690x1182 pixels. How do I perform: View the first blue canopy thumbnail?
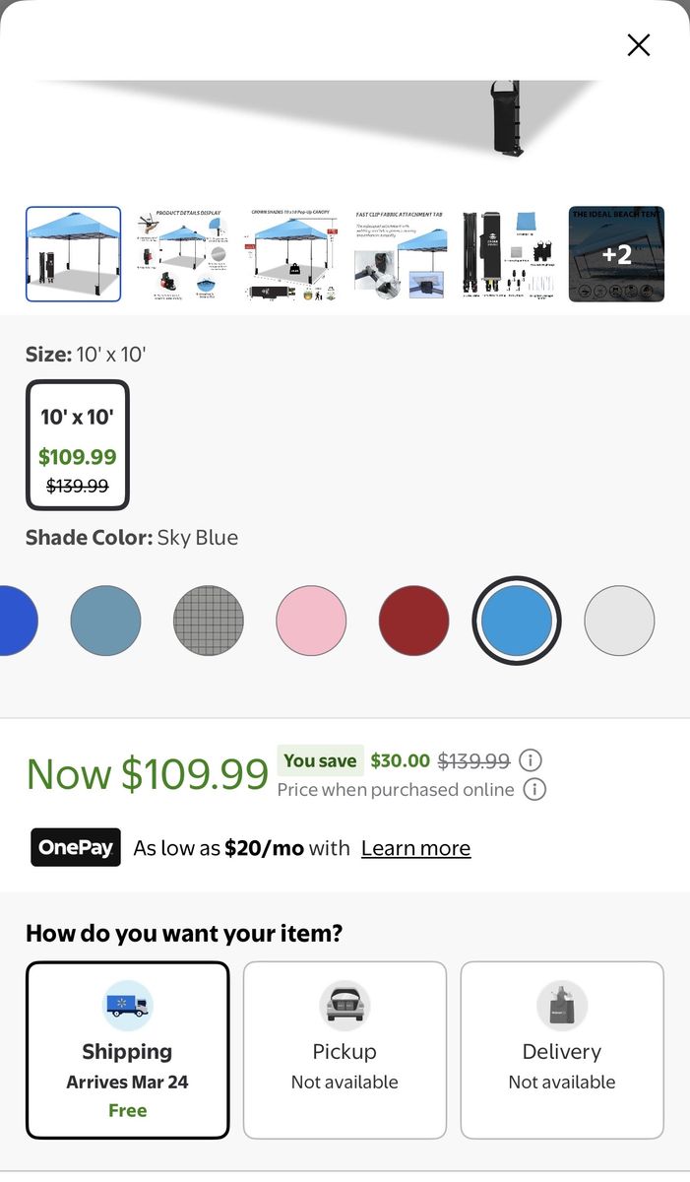[74, 254]
